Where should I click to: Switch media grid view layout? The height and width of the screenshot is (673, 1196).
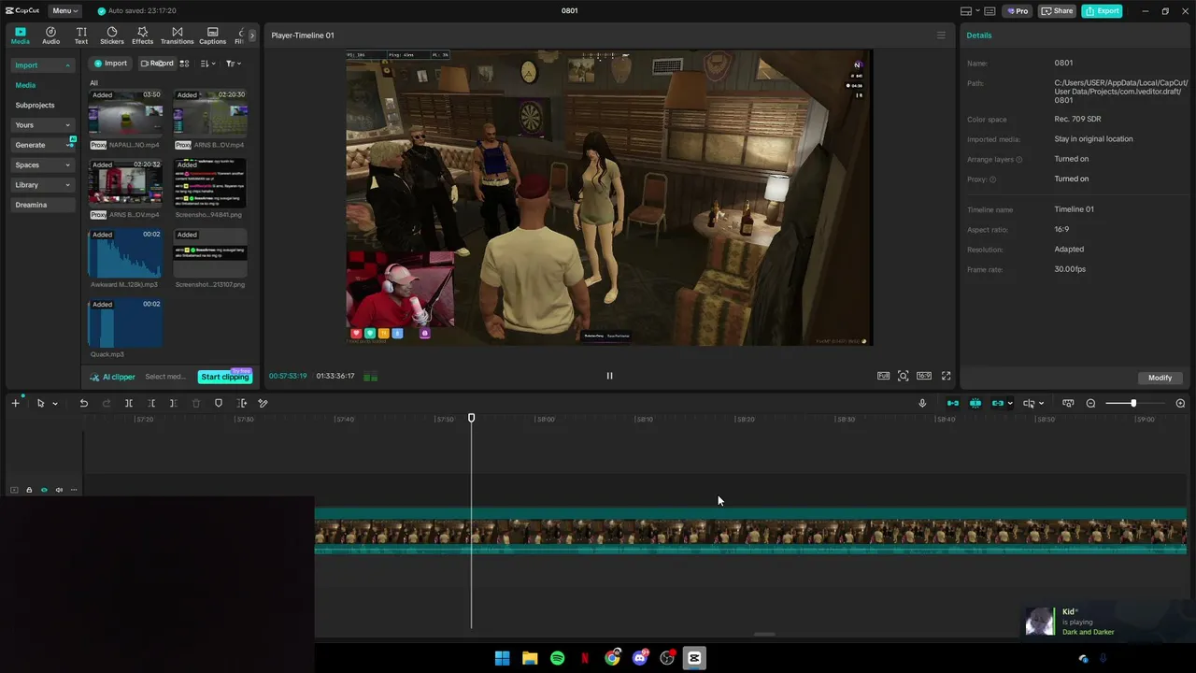tap(184, 64)
